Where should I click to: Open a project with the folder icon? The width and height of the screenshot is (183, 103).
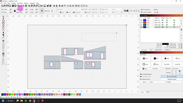[x=5, y=6]
